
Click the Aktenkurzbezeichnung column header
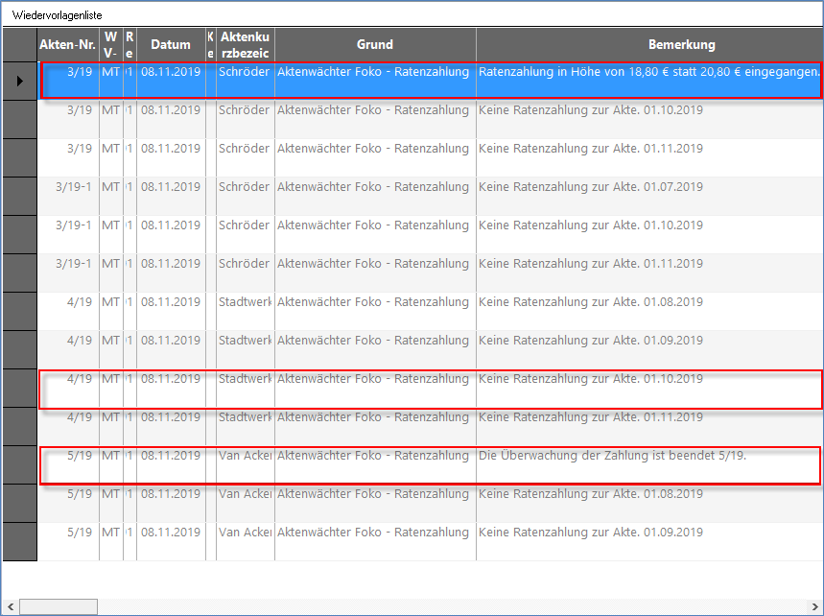point(245,44)
